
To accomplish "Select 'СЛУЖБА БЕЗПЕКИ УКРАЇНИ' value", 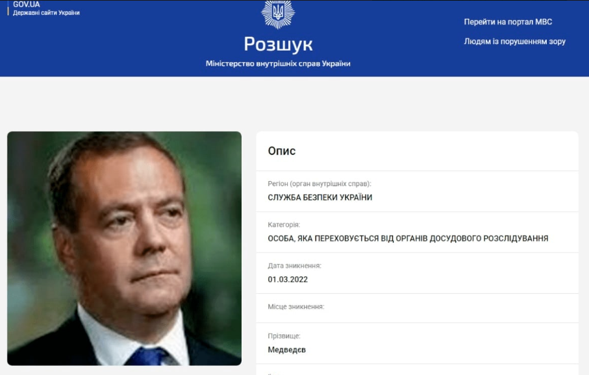I will (320, 197).
